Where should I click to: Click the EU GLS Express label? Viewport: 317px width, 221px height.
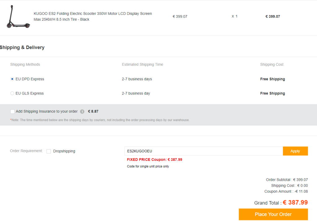point(29,93)
